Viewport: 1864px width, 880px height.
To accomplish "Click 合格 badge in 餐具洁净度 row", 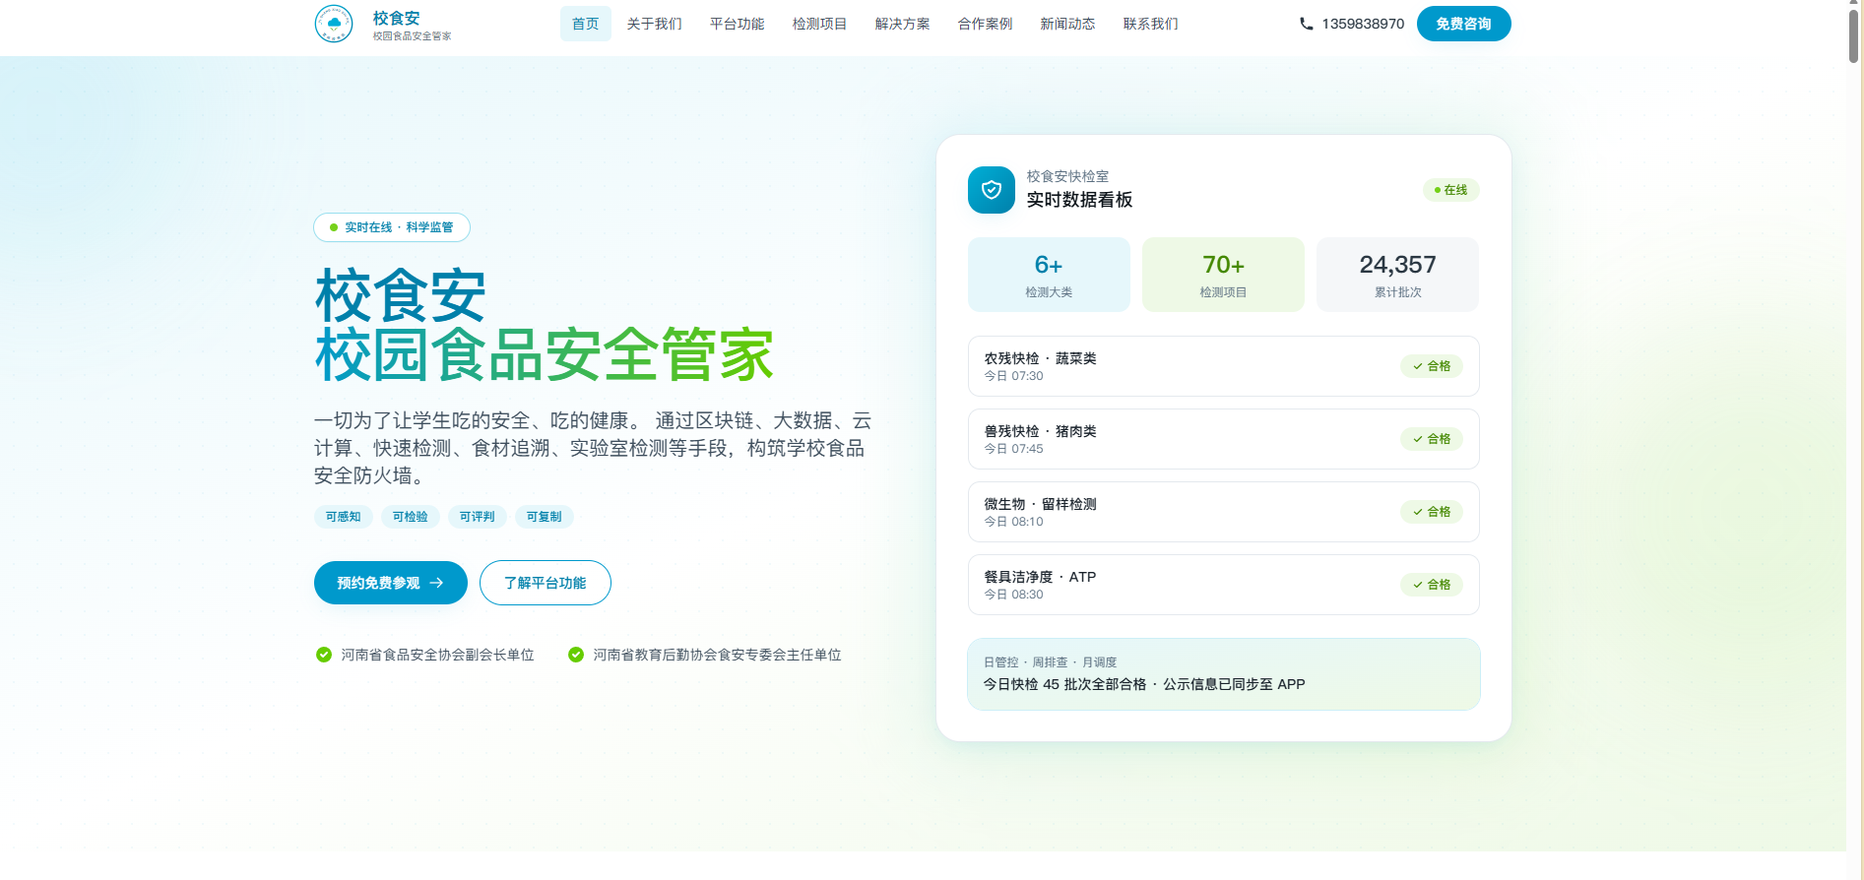I will coord(1432,585).
